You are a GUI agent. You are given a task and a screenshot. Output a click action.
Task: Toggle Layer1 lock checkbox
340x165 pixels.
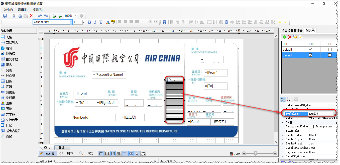(x=330, y=55)
